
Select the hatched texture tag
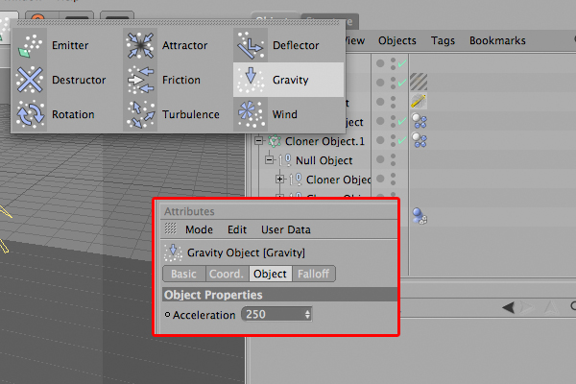[x=419, y=82]
